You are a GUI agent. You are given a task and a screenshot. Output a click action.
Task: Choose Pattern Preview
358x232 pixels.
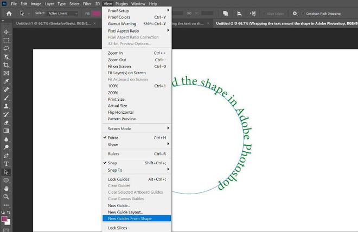click(x=137, y=119)
